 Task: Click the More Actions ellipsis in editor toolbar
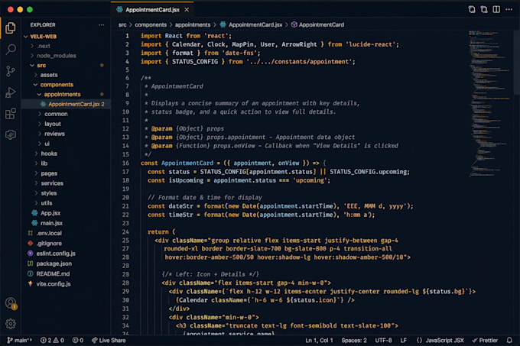point(509,9)
